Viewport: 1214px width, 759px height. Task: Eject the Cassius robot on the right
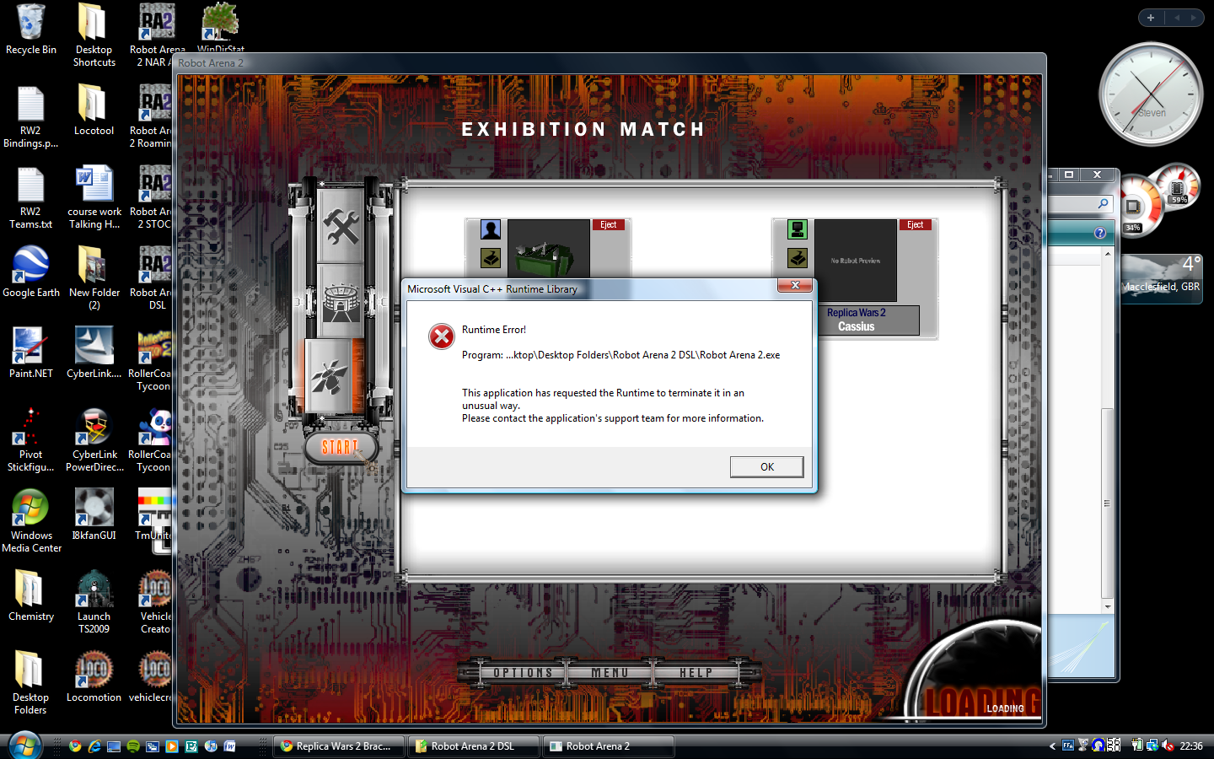pos(915,225)
